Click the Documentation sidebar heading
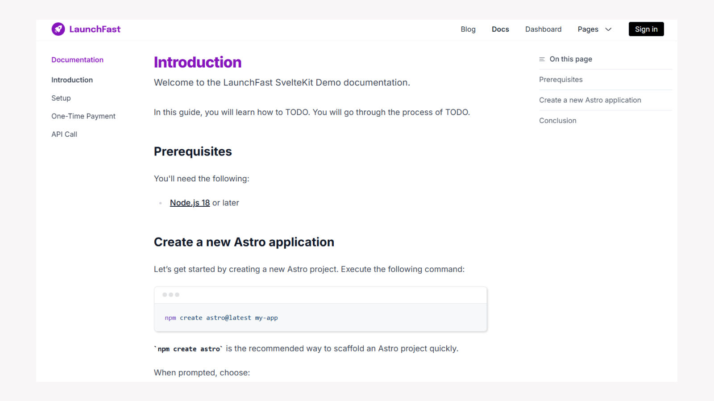The height and width of the screenshot is (401, 714). click(77, 60)
